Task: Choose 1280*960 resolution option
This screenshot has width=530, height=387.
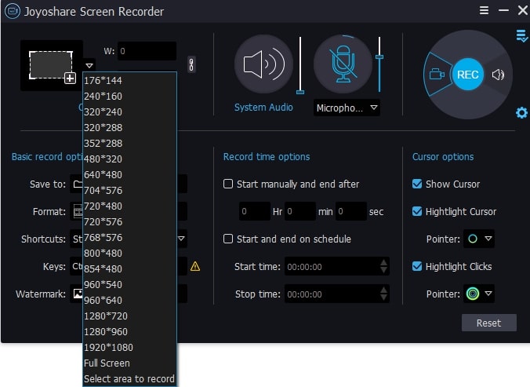Action: point(129,331)
